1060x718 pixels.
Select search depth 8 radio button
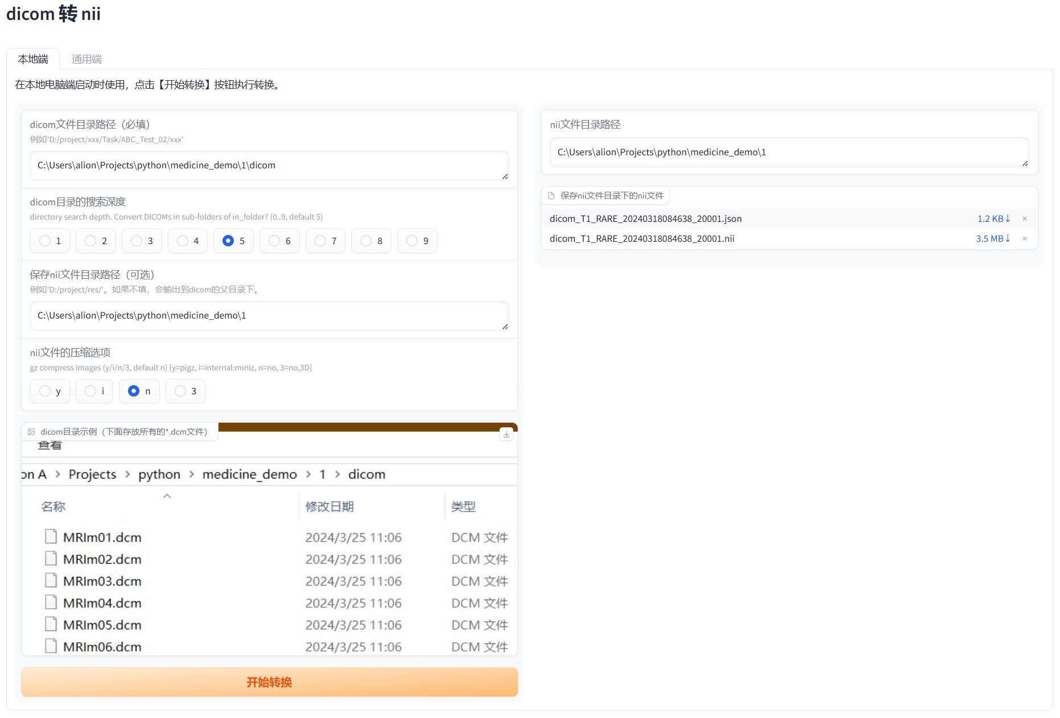coord(372,241)
